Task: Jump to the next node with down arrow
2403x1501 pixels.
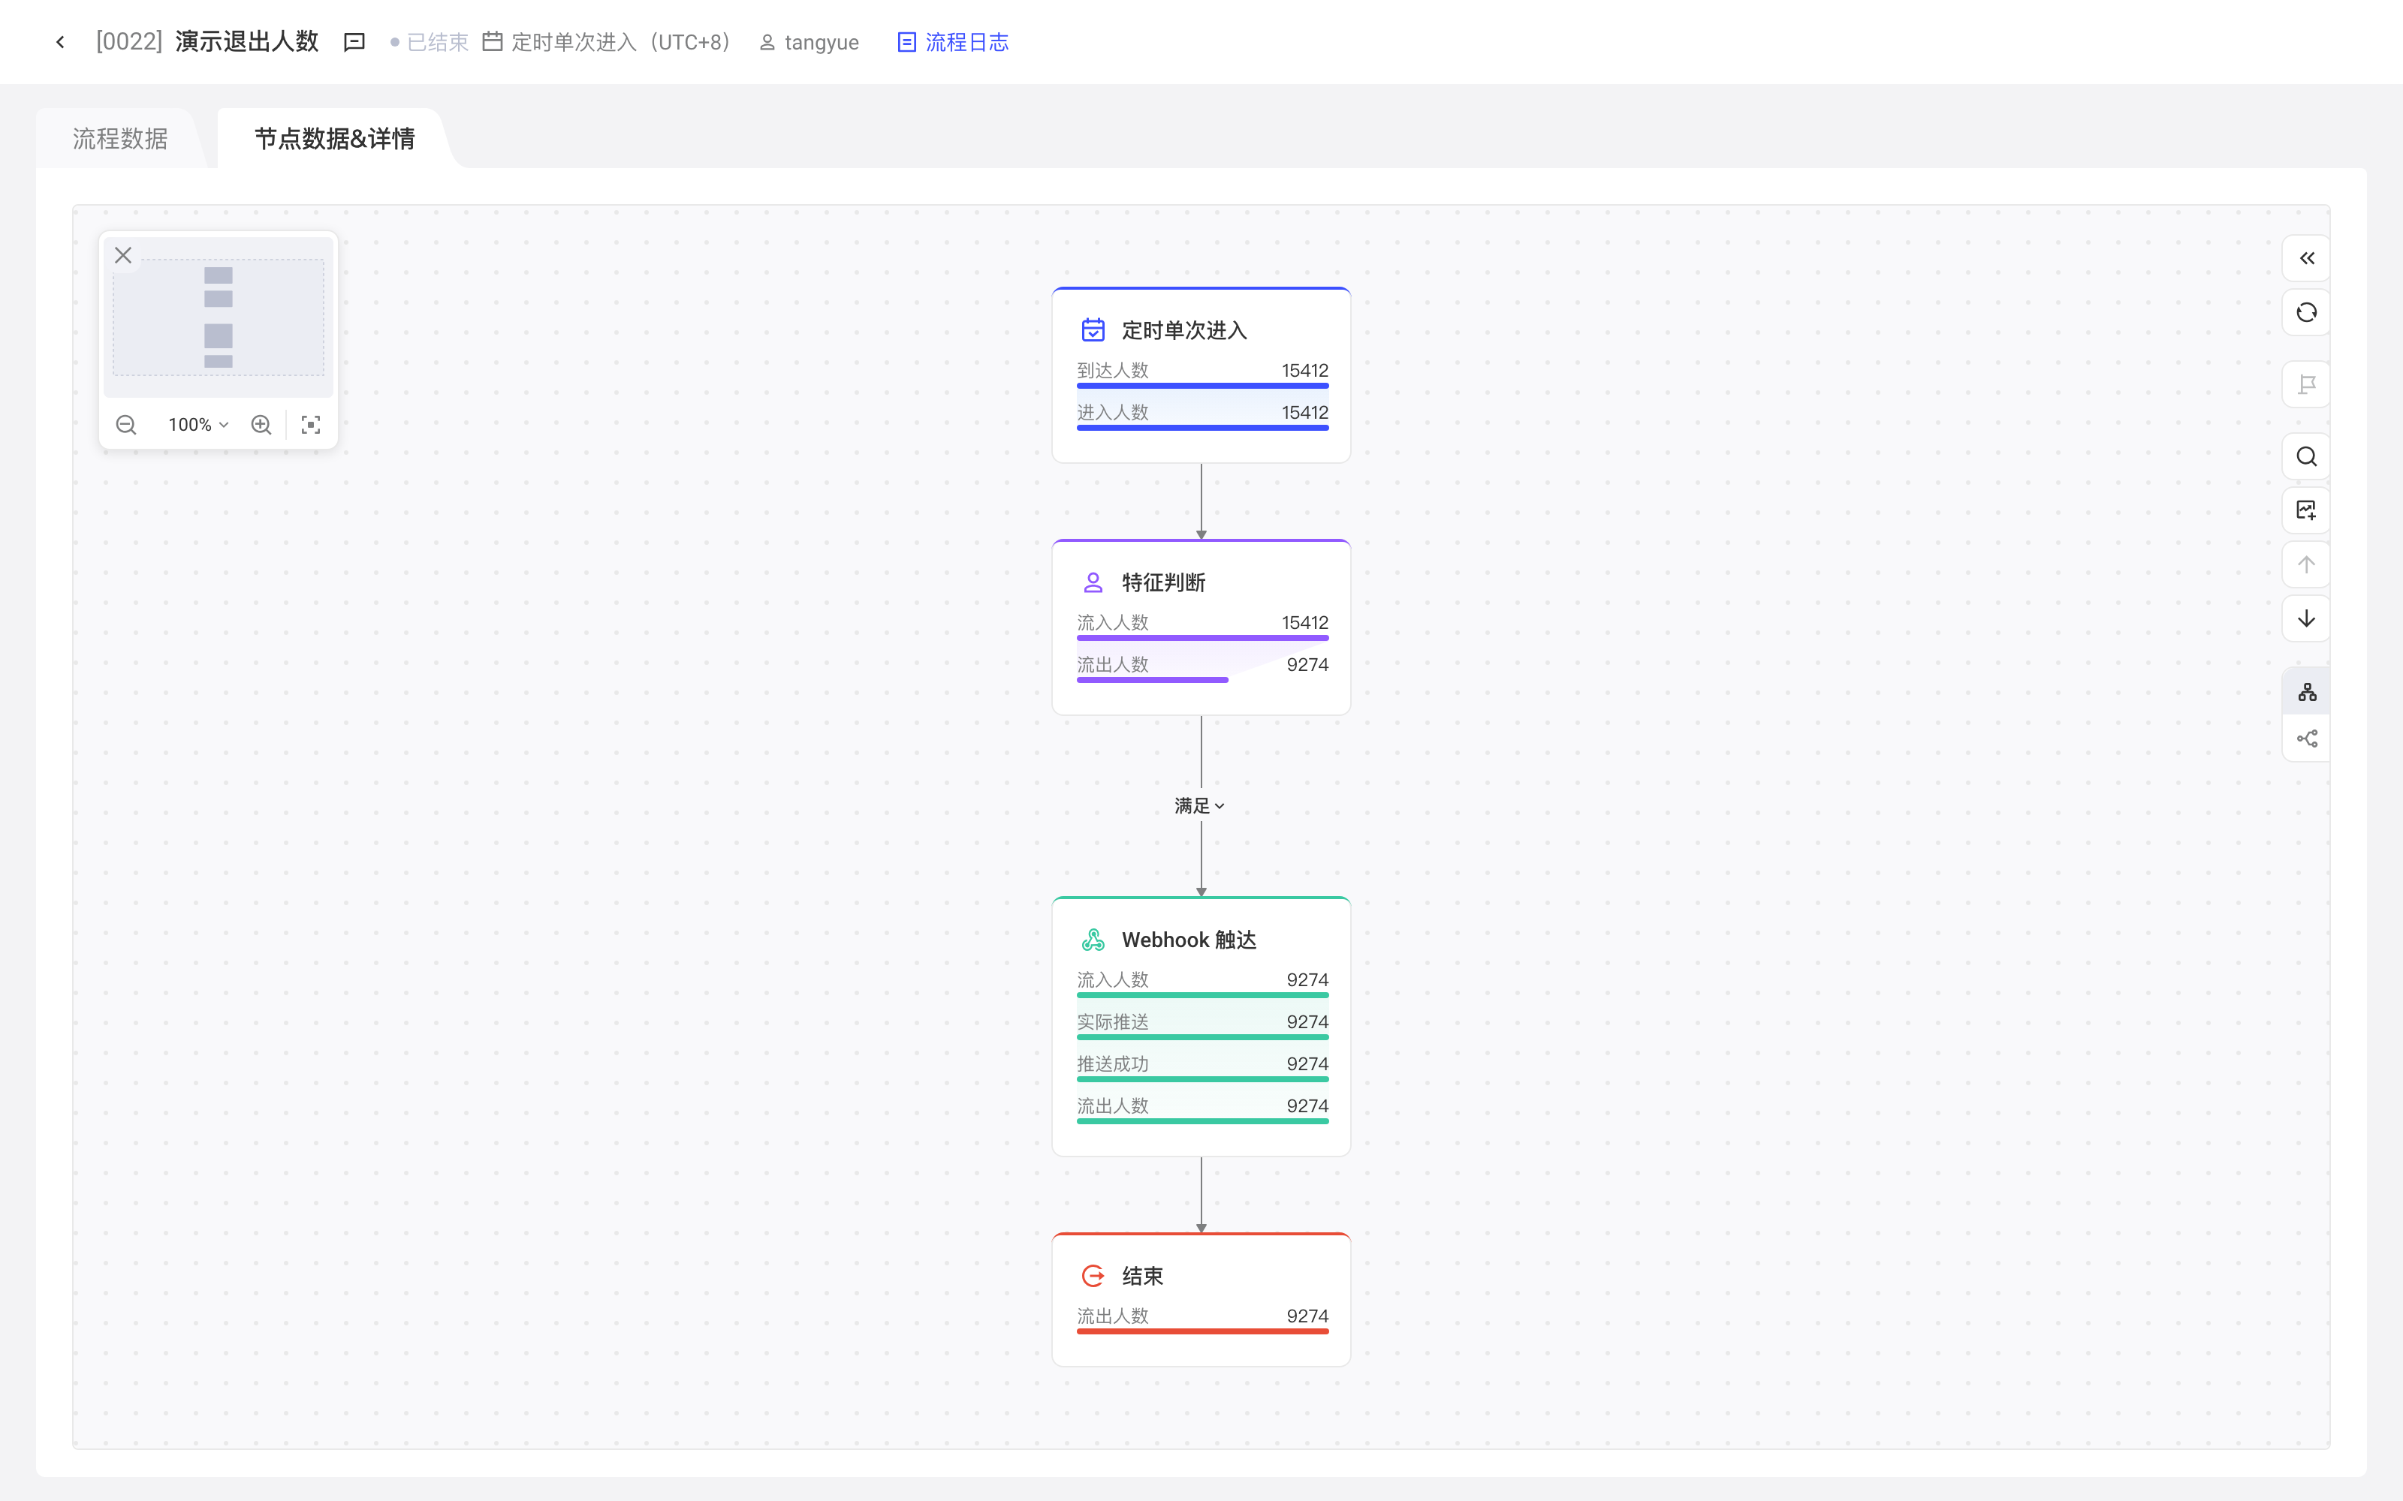Action: (x=2307, y=618)
